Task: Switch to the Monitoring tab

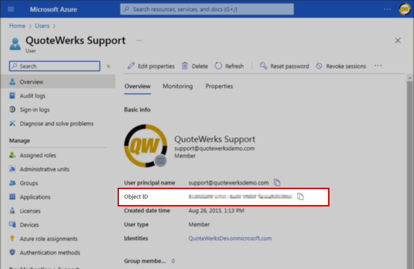Action: (177, 86)
